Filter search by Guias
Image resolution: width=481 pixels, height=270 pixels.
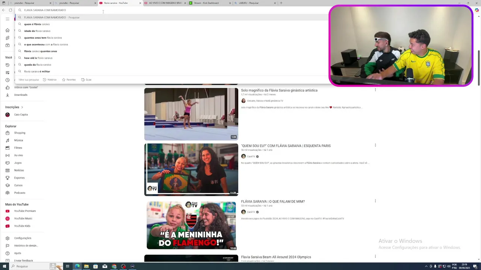(86, 79)
